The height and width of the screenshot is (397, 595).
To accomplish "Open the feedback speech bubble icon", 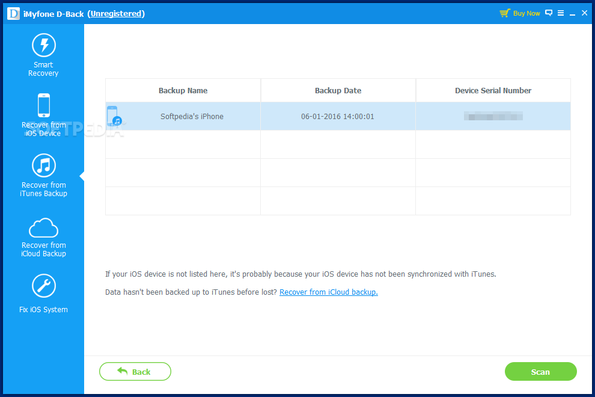I will pos(549,13).
